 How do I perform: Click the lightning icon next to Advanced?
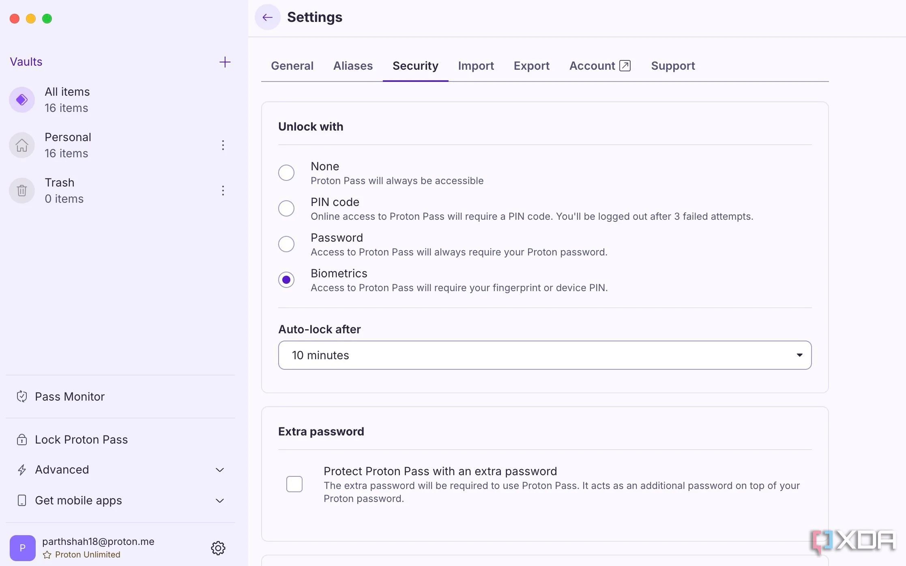[x=22, y=470]
